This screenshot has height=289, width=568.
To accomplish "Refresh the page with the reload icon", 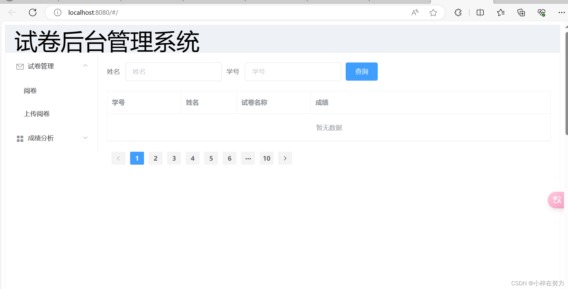I will pyautogui.click(x=33, y=12).
